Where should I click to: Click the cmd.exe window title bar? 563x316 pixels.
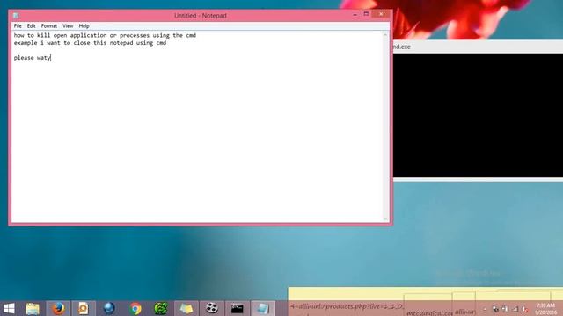(x=478, y=47)
